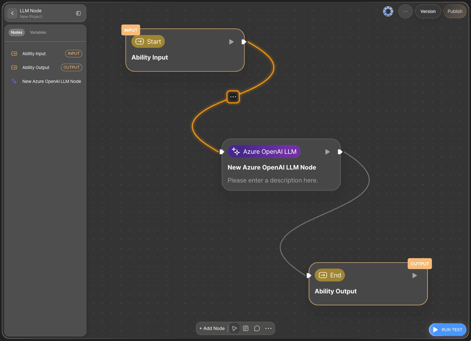Open the comment bubble tool
Image resolution: width=471 pixels, height=341 pixels.
tap(257, 328)
